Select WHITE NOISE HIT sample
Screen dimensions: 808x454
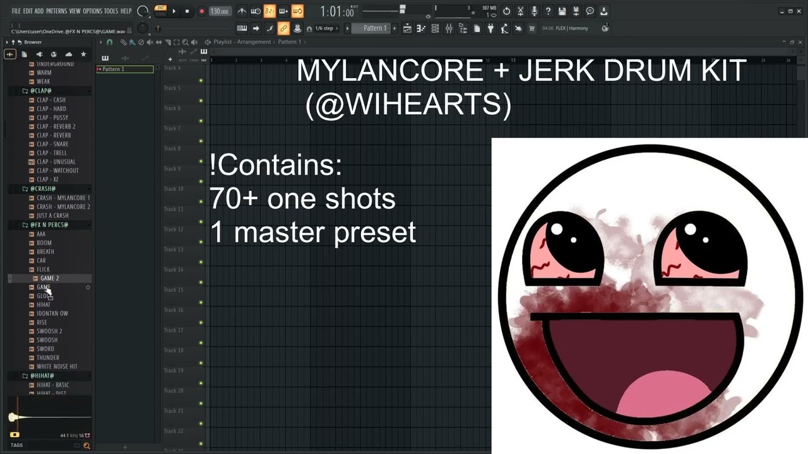57,366
